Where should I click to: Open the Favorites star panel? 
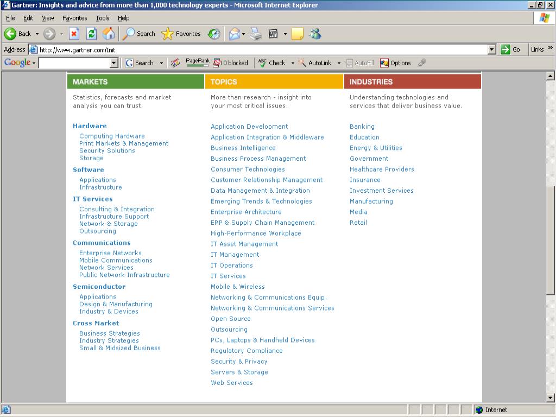click(181, 34)
